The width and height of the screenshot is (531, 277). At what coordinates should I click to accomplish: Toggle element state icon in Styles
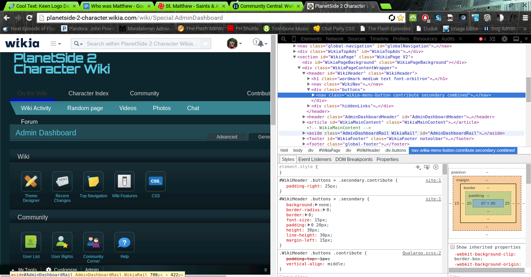coord(427,167)
